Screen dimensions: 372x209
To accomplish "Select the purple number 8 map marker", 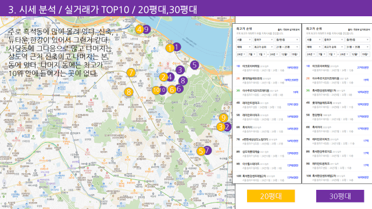I will [x=183, y=81].
